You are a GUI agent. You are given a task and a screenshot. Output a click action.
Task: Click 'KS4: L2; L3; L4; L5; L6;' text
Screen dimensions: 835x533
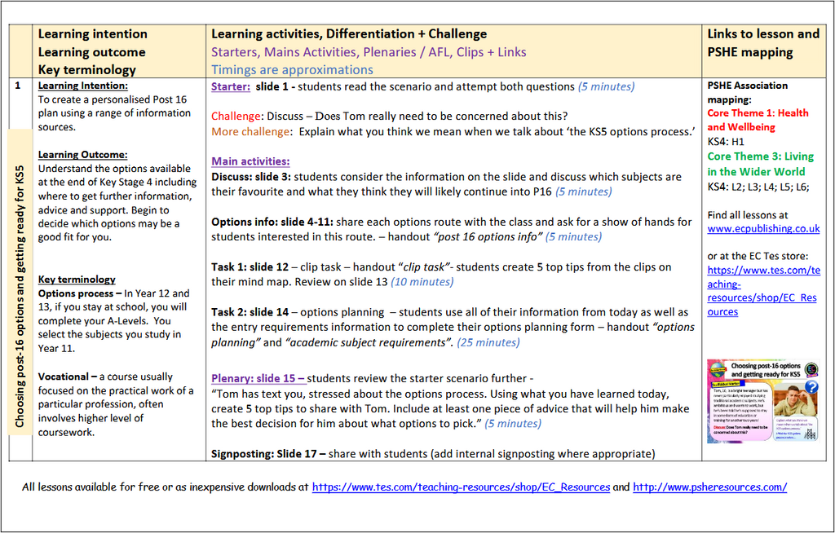pyautogui.click(x=758, y=187)
